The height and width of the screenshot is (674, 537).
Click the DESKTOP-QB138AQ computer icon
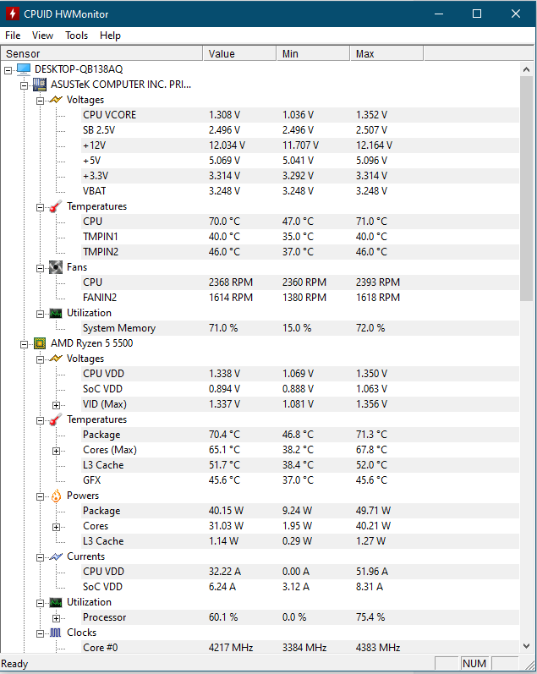tap(24, 69)
